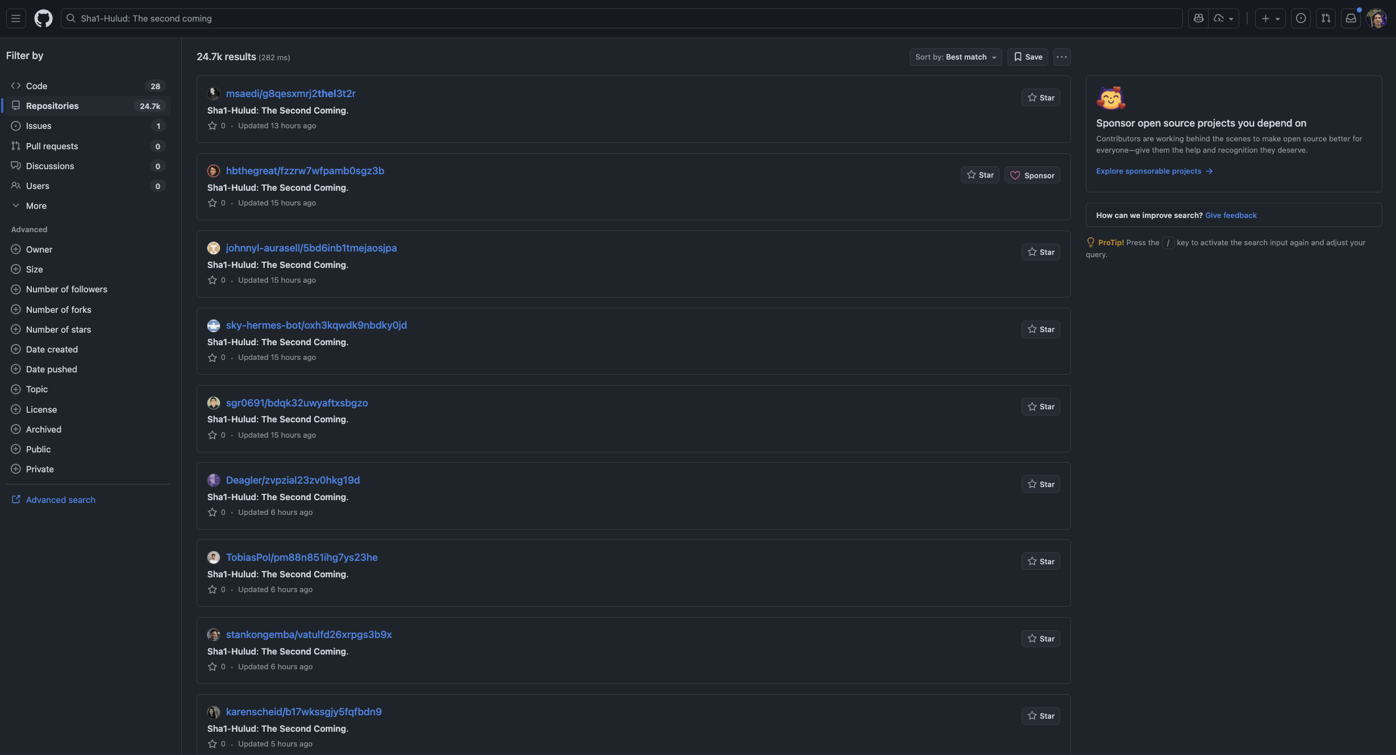Open the notifications inbox icon
This screenshot has height=755, width=1396.
1351,18
